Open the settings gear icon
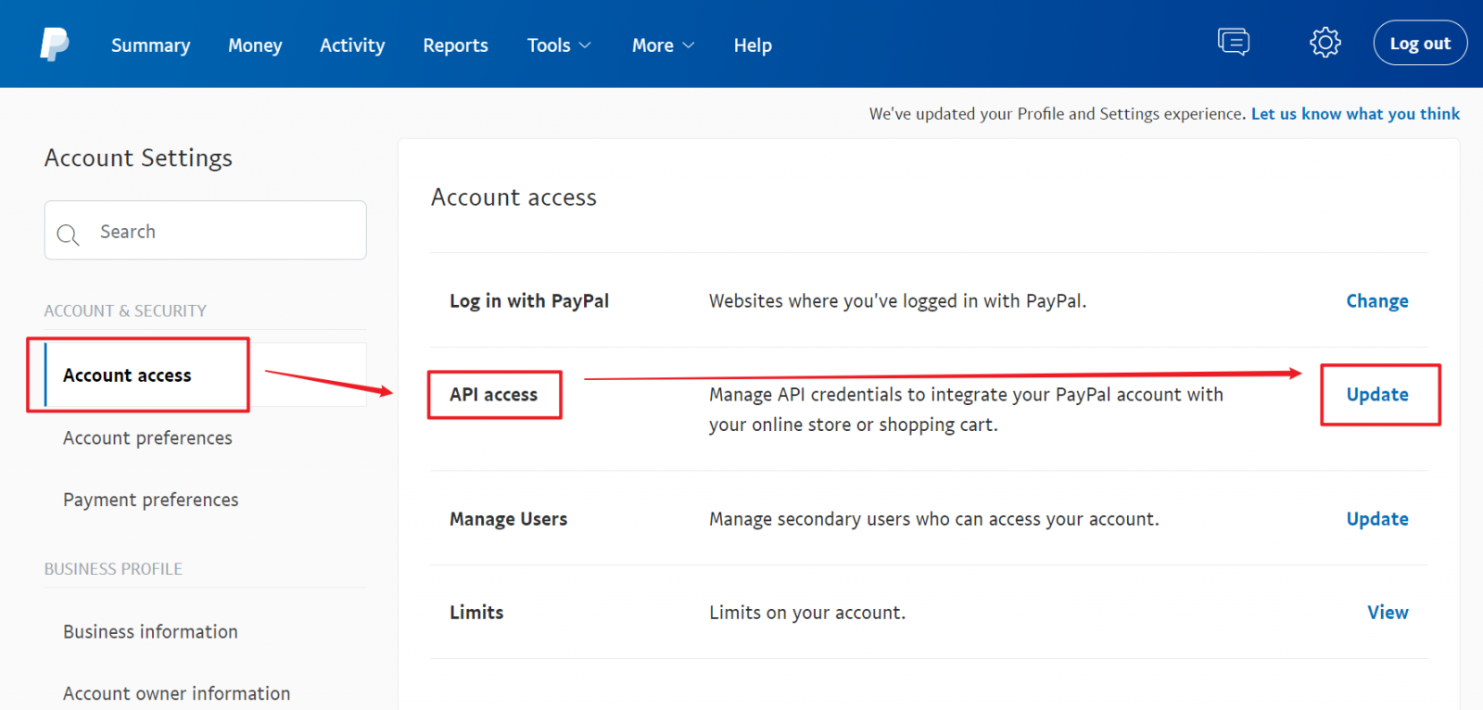1483x710 pixels. click(1325, 42)
